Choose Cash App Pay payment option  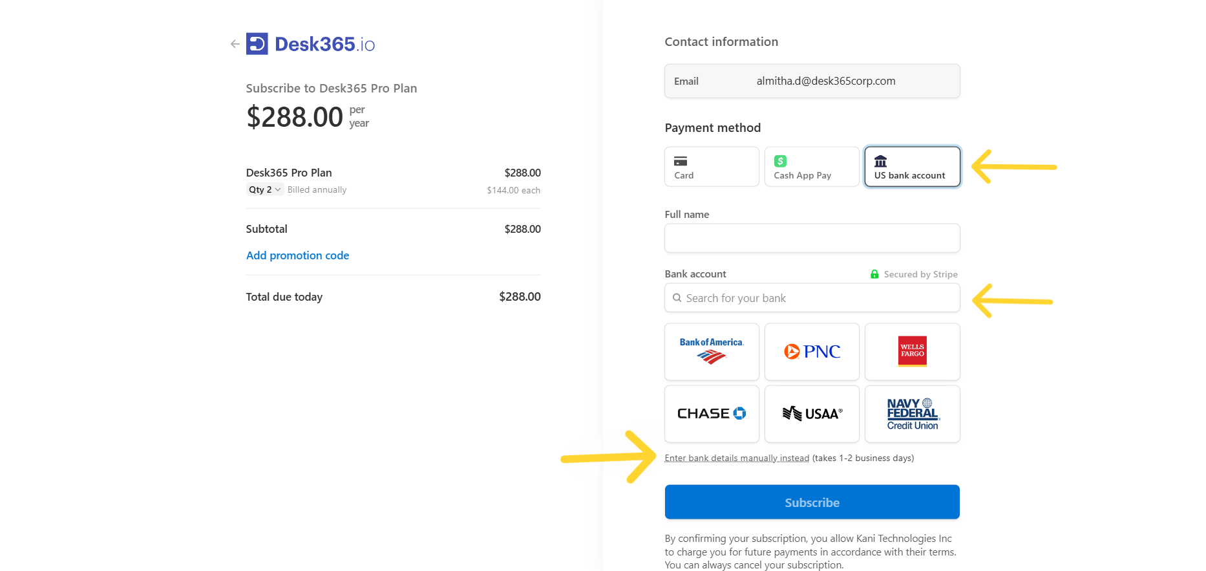[x=812, y=166]
